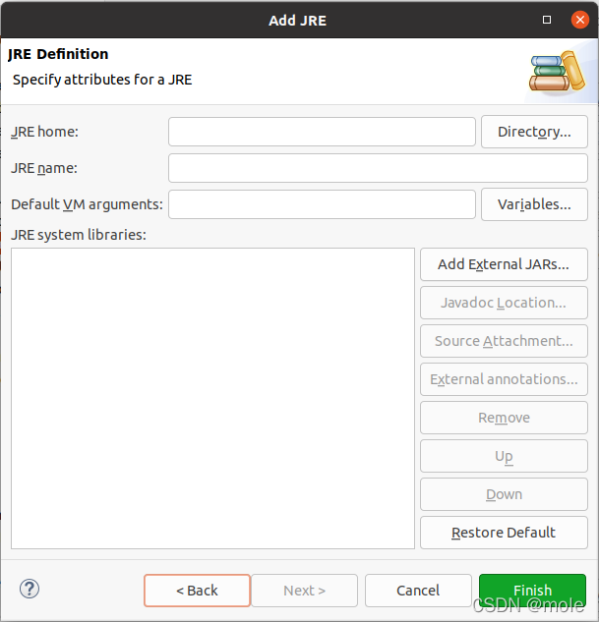Cancel the Add JRE wizard
The height and width of the screenshot is (622, 599).
(x=418, y=591)
